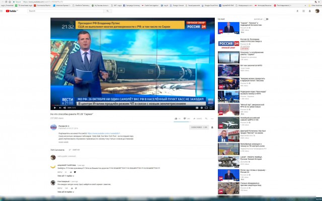
Task: Dislike the second comment
Action: tap(76, 188)
